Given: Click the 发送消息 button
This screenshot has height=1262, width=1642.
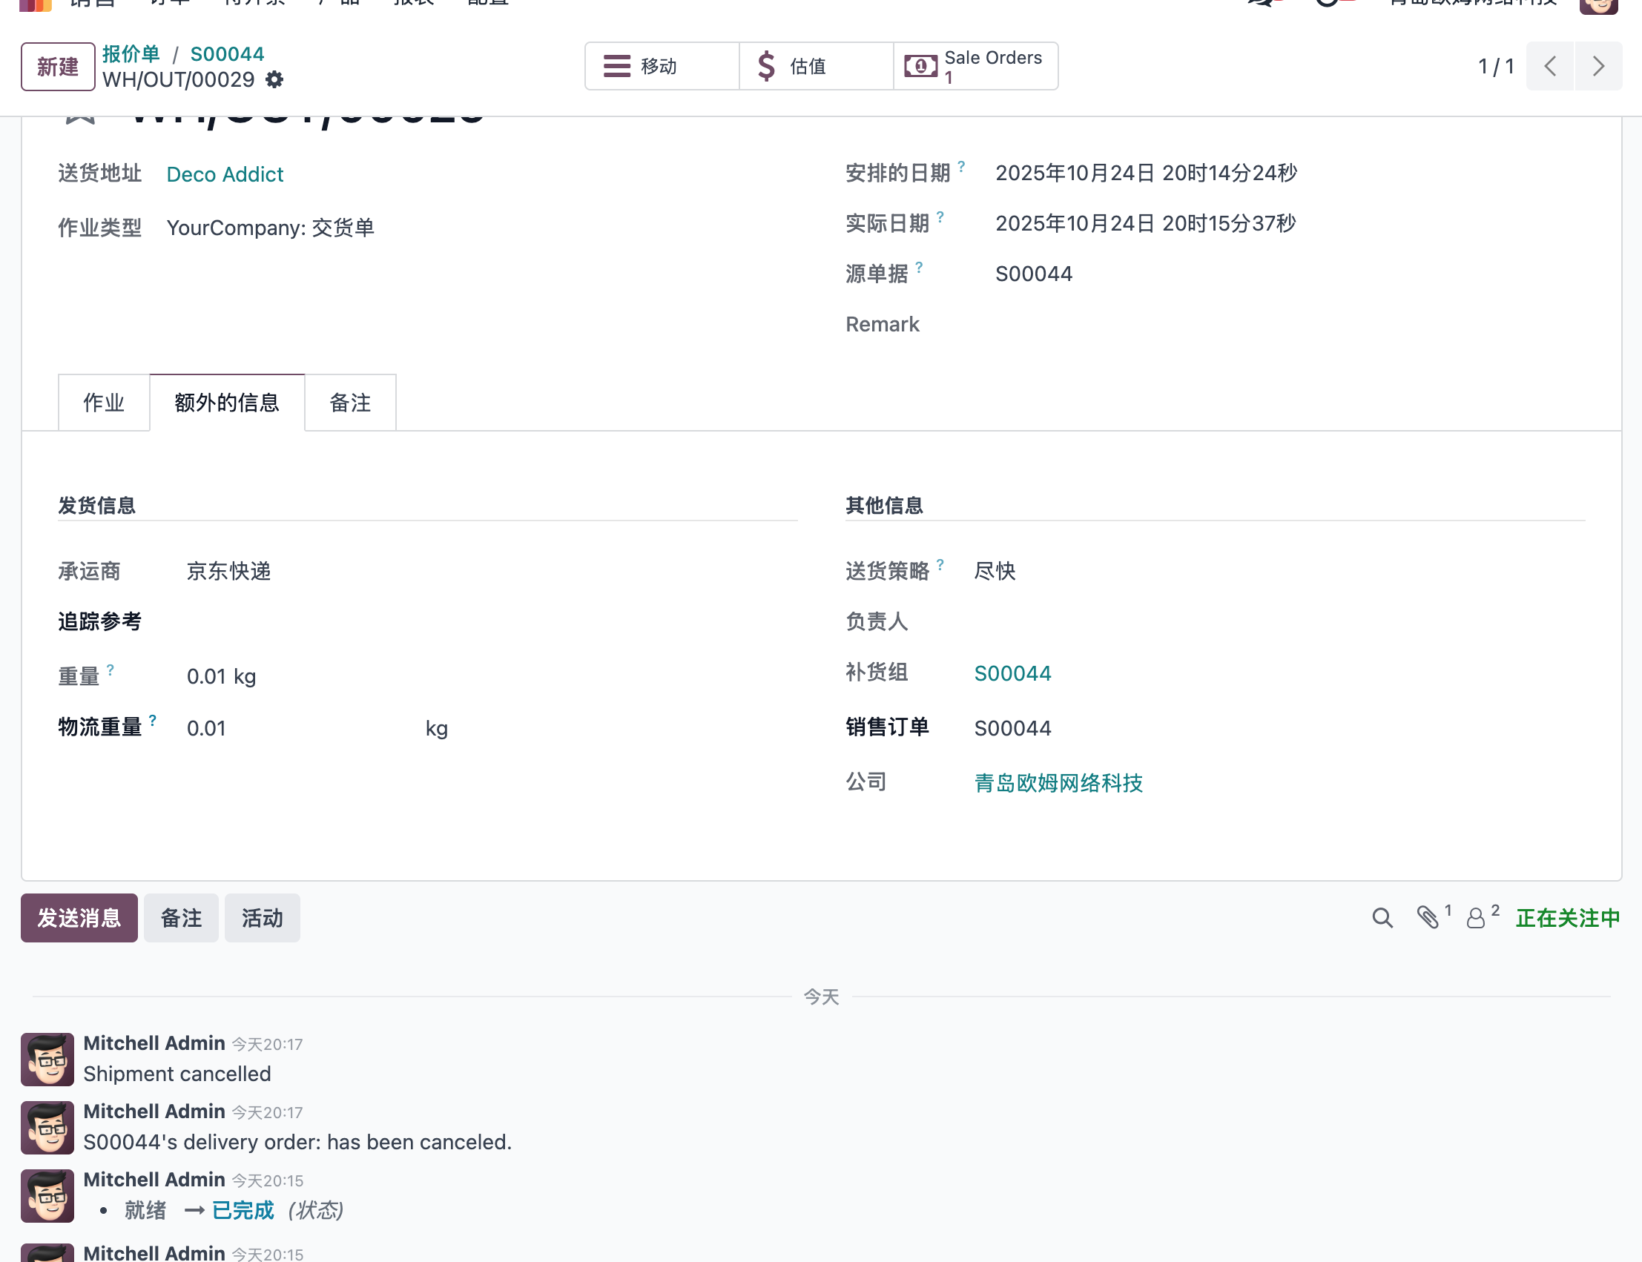Looking at the screenshot, I should pos(79,918).
